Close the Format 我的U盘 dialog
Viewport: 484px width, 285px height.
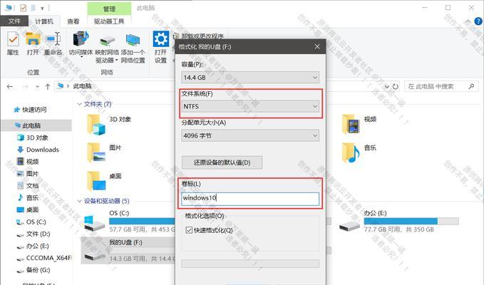(x=317, y=46)
